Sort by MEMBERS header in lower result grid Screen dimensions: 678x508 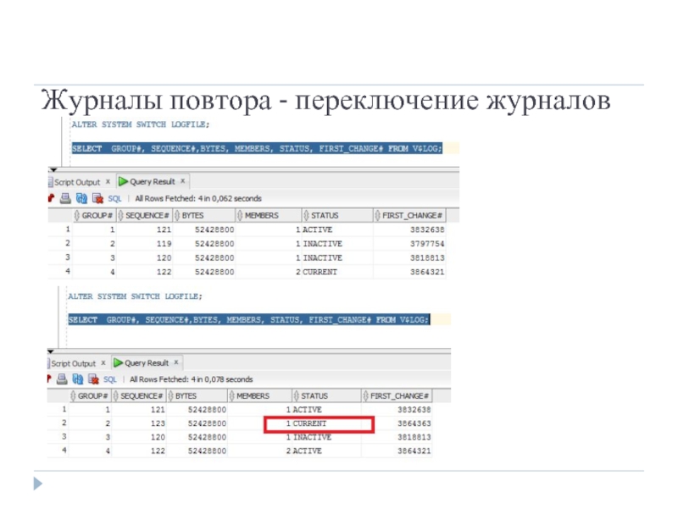click(259, 395)
